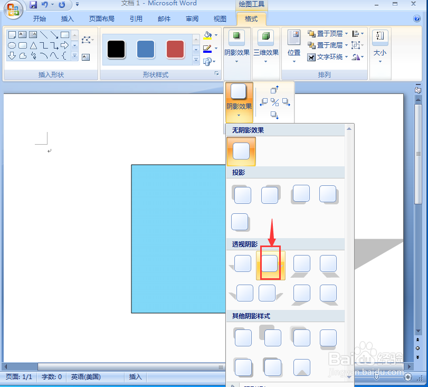This screenshot has width=428, height=387.
Task: Expand the Shape Fill dropdown arrow
Action: click(216, 35)
